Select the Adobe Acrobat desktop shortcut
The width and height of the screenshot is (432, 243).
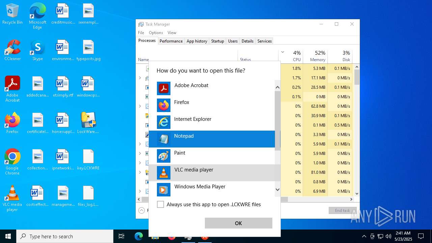(12, 89)
